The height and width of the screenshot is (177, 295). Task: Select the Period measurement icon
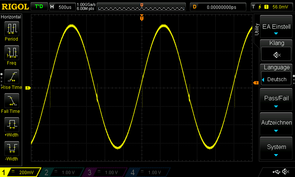point(11,28)
